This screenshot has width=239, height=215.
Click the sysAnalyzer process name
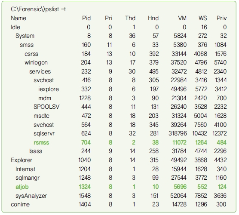point(31,196)
